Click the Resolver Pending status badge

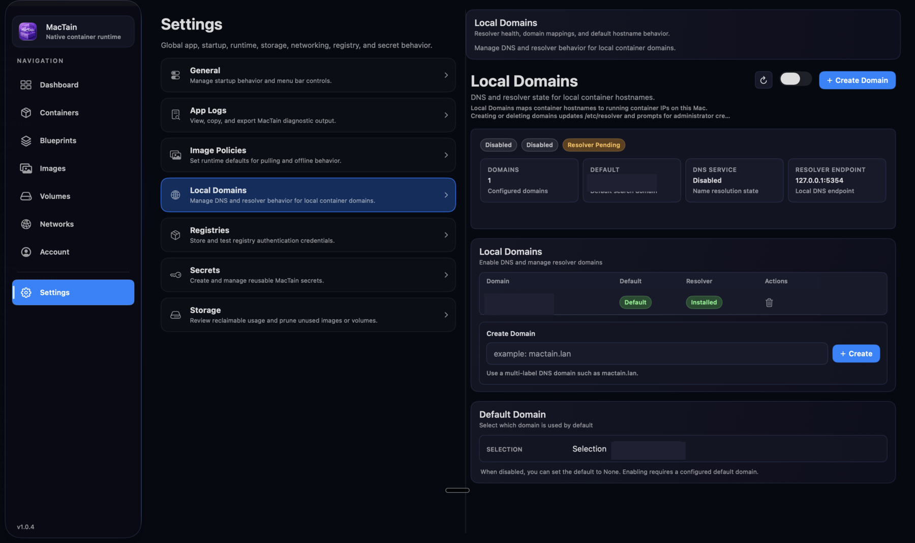pyautogui.click(x=594, y=145)
